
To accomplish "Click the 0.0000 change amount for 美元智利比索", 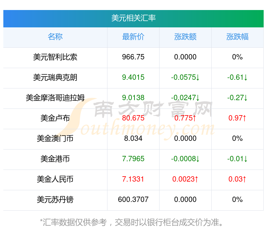I will tap(185, 57).
